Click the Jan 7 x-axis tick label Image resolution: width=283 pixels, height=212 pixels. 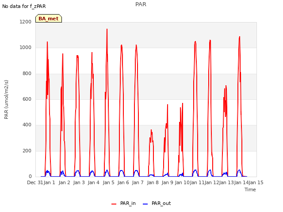pyautogui.click(x=138, y=182)
